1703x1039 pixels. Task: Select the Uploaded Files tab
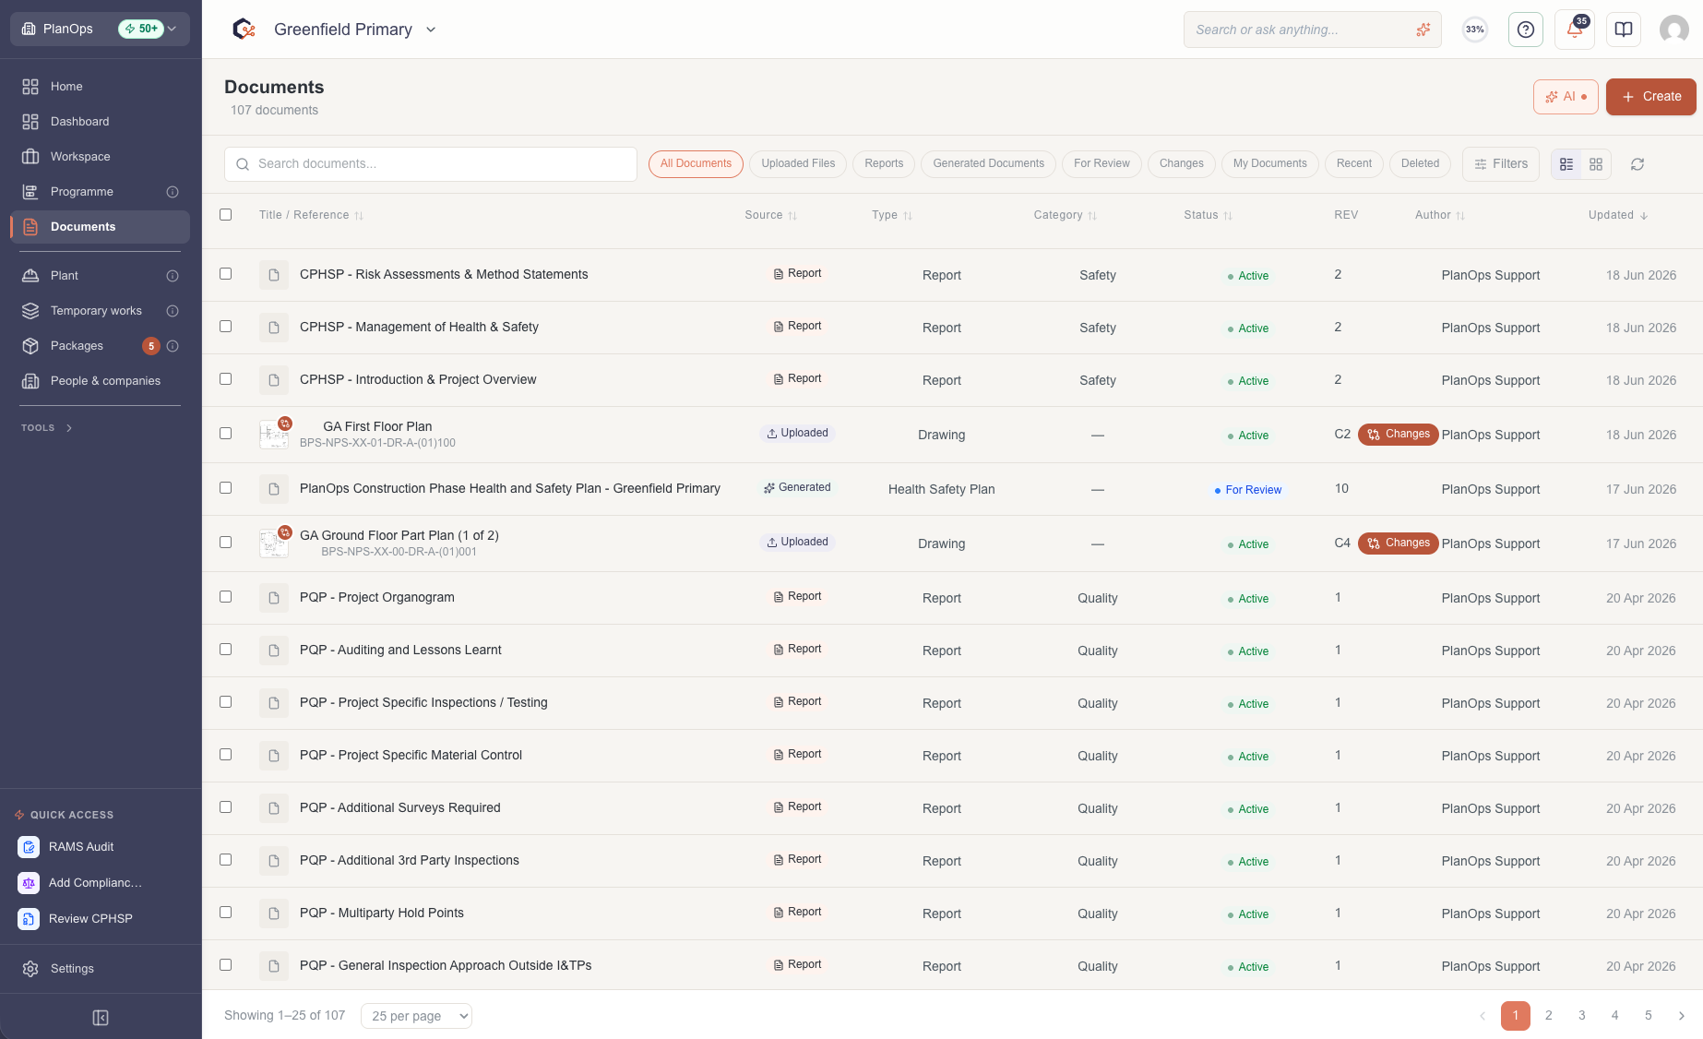[798, 163]
